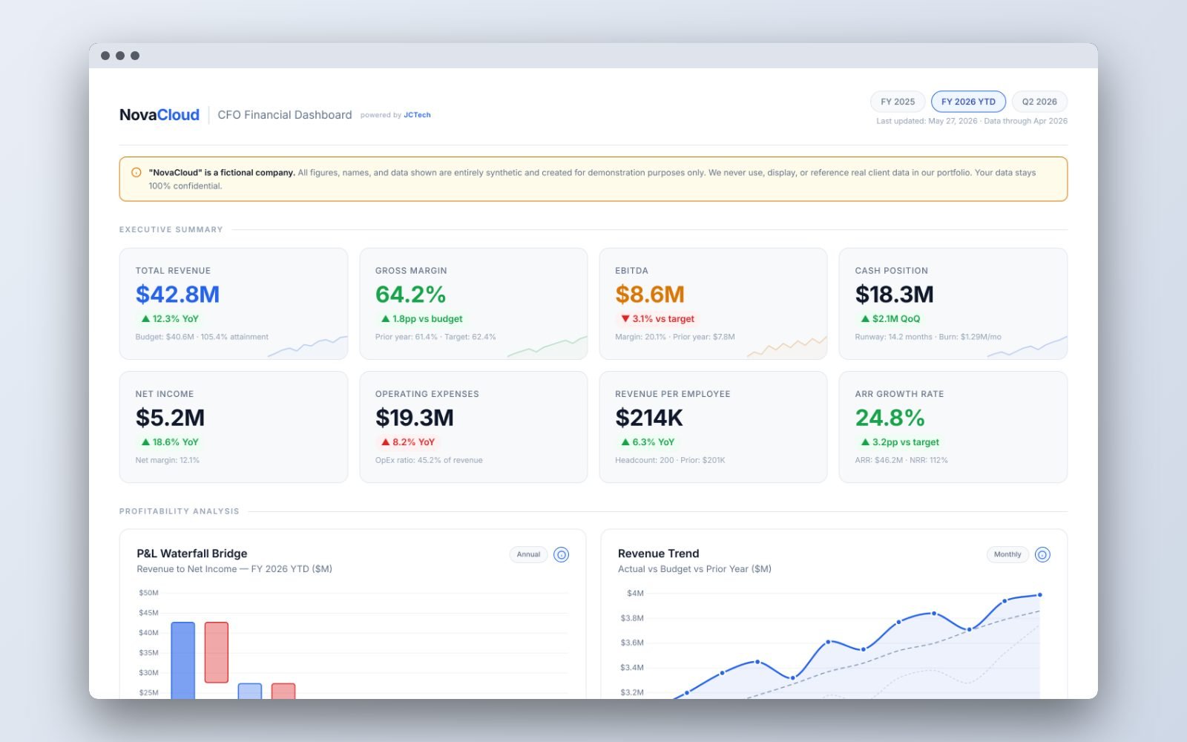Select the ARR Growth Rate card

(x=953, y=427)
